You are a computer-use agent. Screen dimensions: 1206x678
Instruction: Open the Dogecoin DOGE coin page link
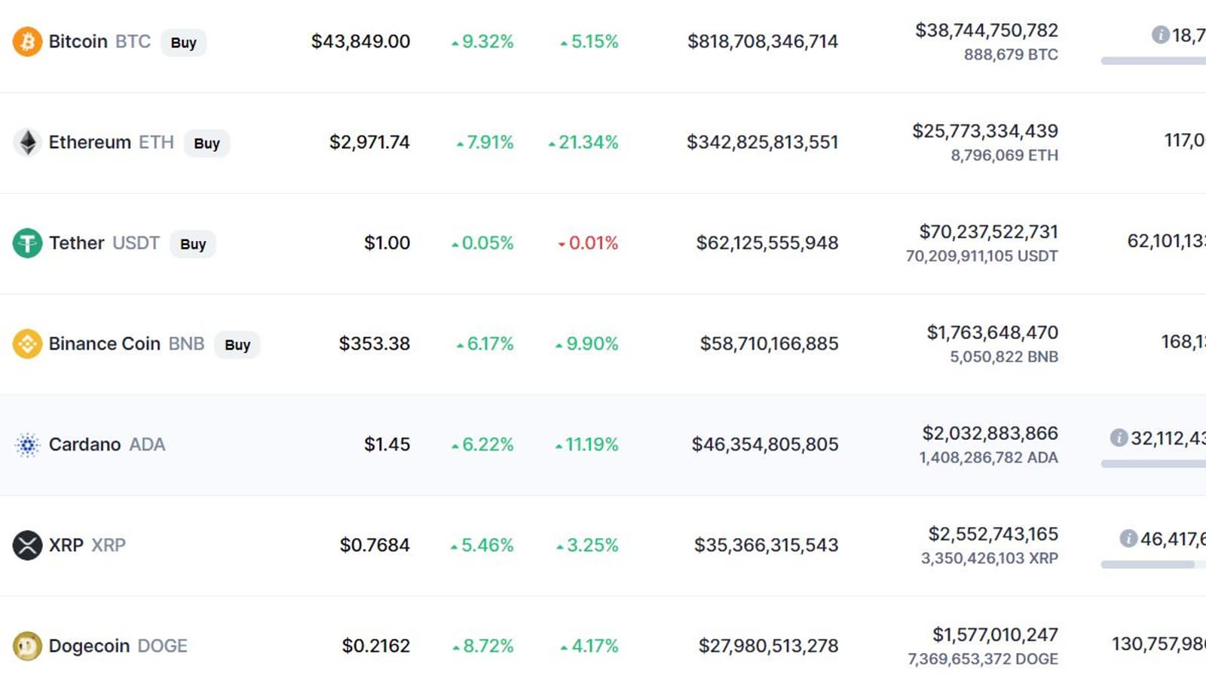[118, 646]
